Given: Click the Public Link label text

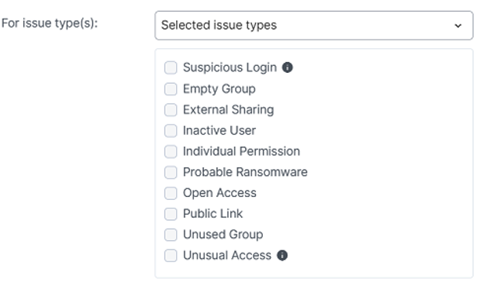Looking at the screenshot, I should click(x=212, y=214).
